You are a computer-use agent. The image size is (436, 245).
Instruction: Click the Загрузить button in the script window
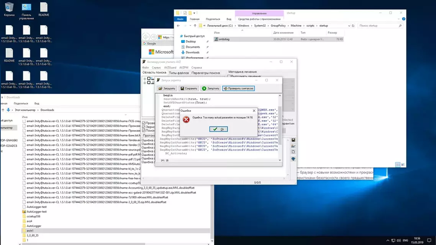(x=167, y=88)
